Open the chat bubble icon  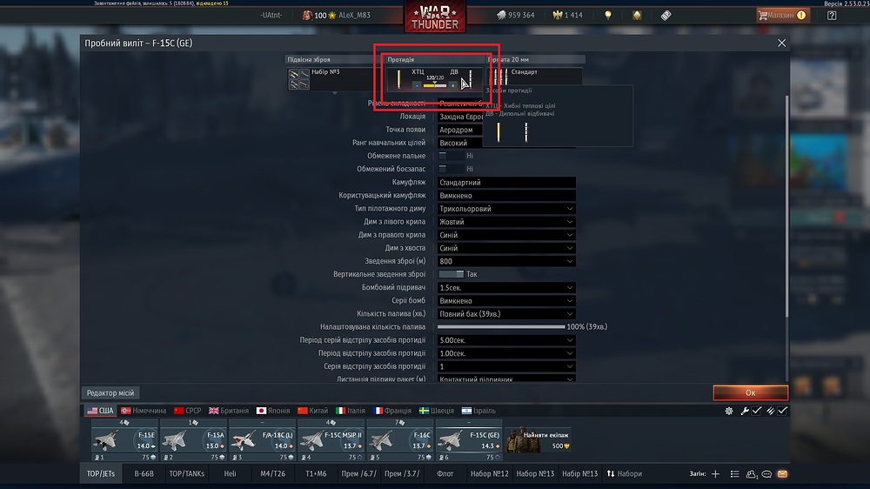(766, 474)
